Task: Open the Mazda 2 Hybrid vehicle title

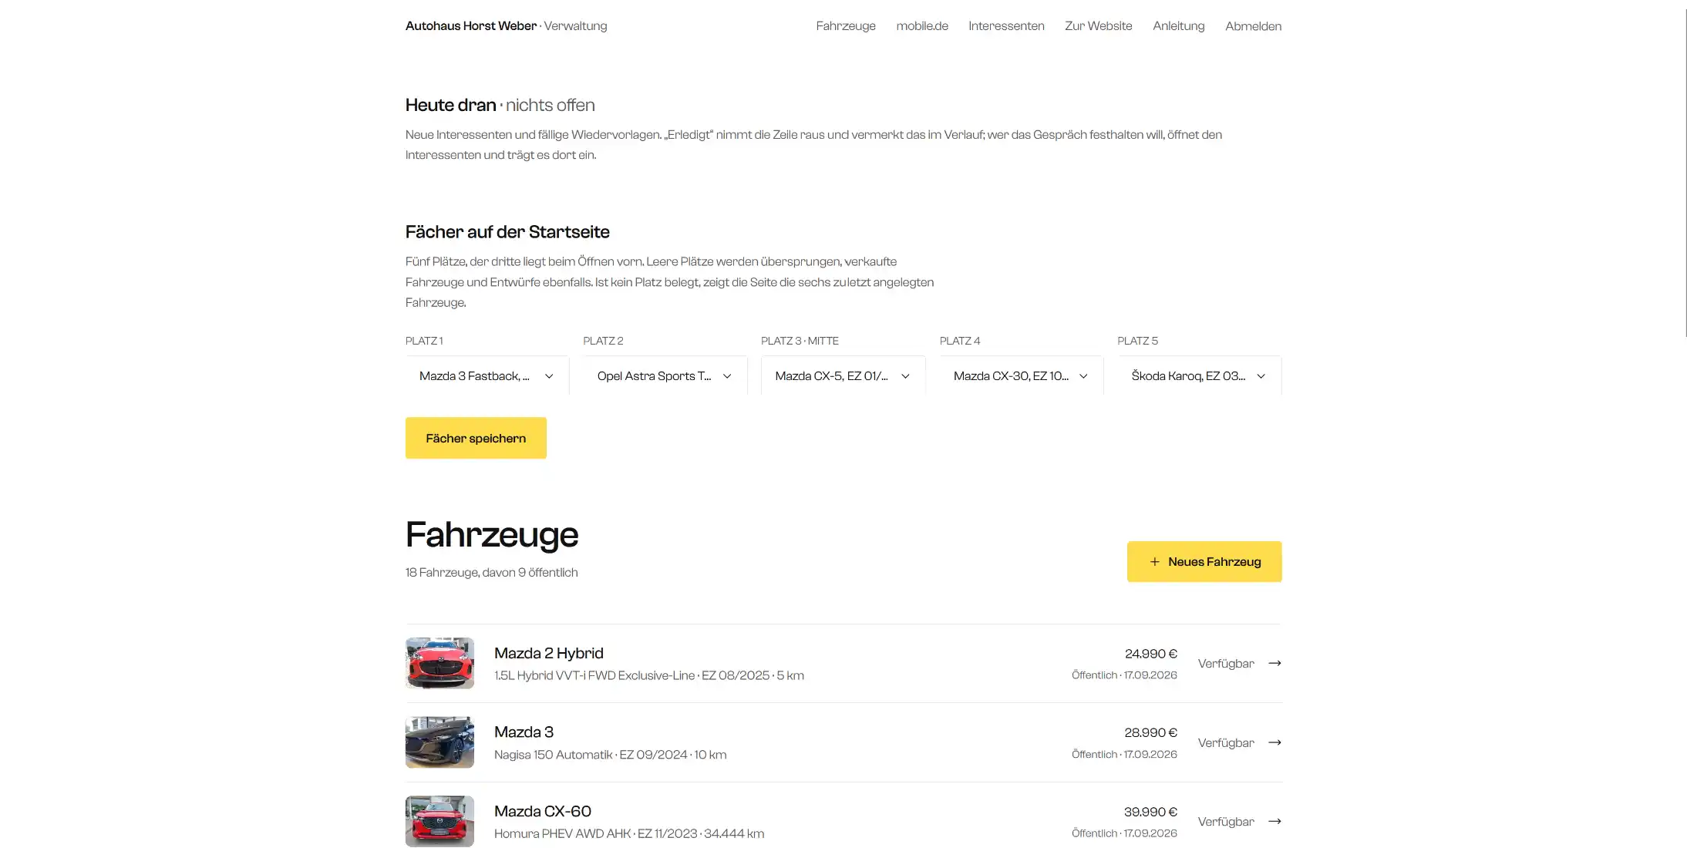Action: (548, 653)
